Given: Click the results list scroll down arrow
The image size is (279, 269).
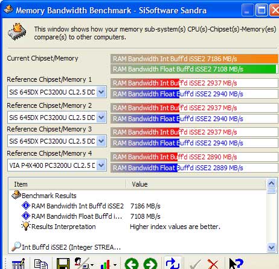Looking at the screenshot, I should 271,247.
